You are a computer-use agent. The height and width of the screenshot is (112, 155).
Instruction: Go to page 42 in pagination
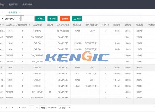(x=13, y=107)
